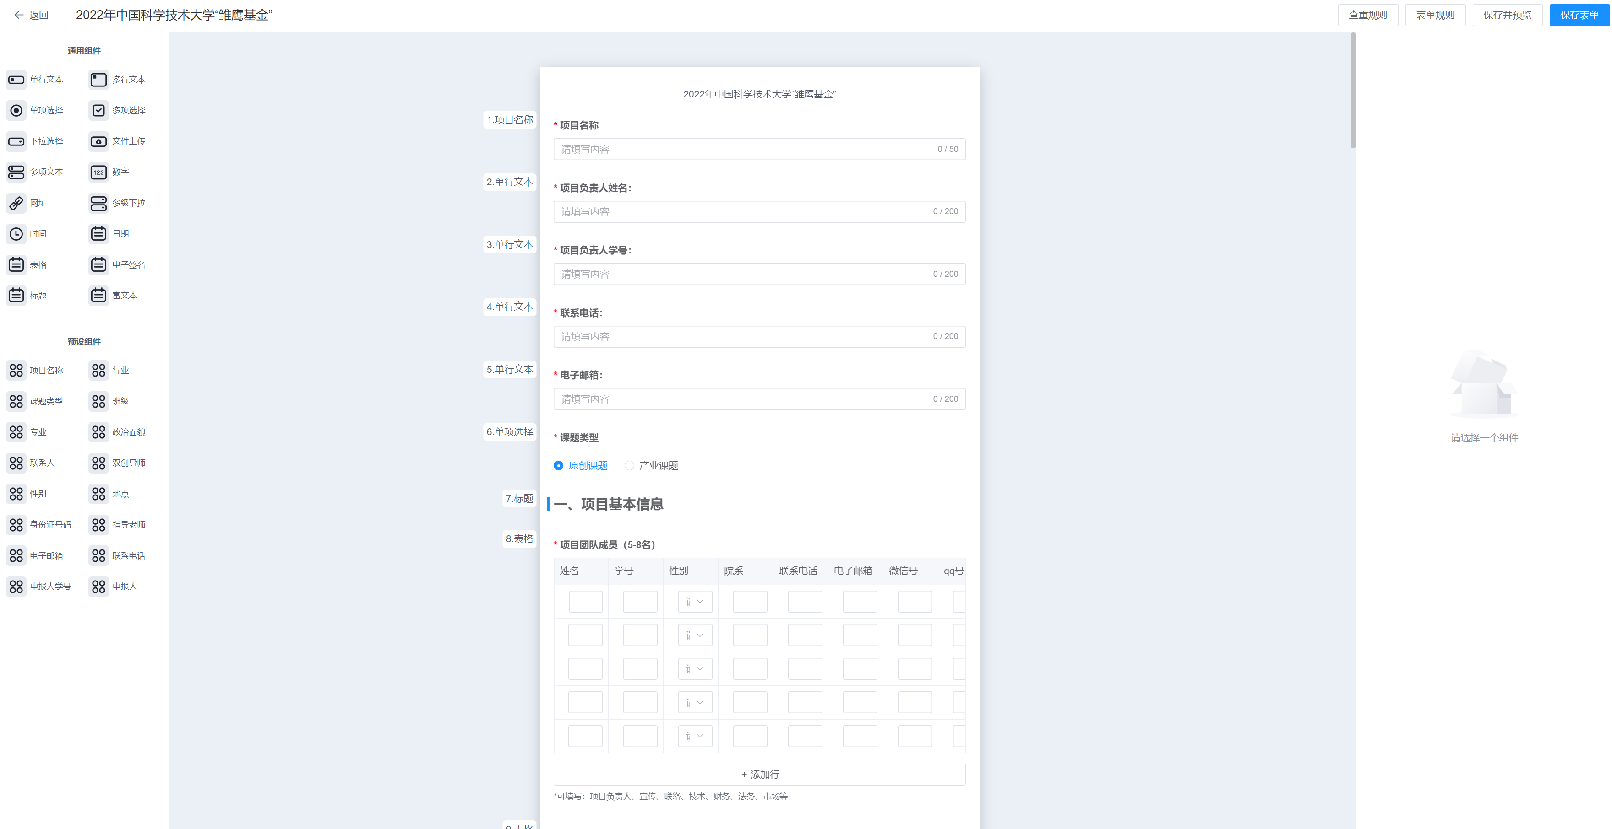Image resolution: width=1612 pixels, height=829 pixels.
Task: Choose the 多项文本 component icon
Action: coord(16,172)
